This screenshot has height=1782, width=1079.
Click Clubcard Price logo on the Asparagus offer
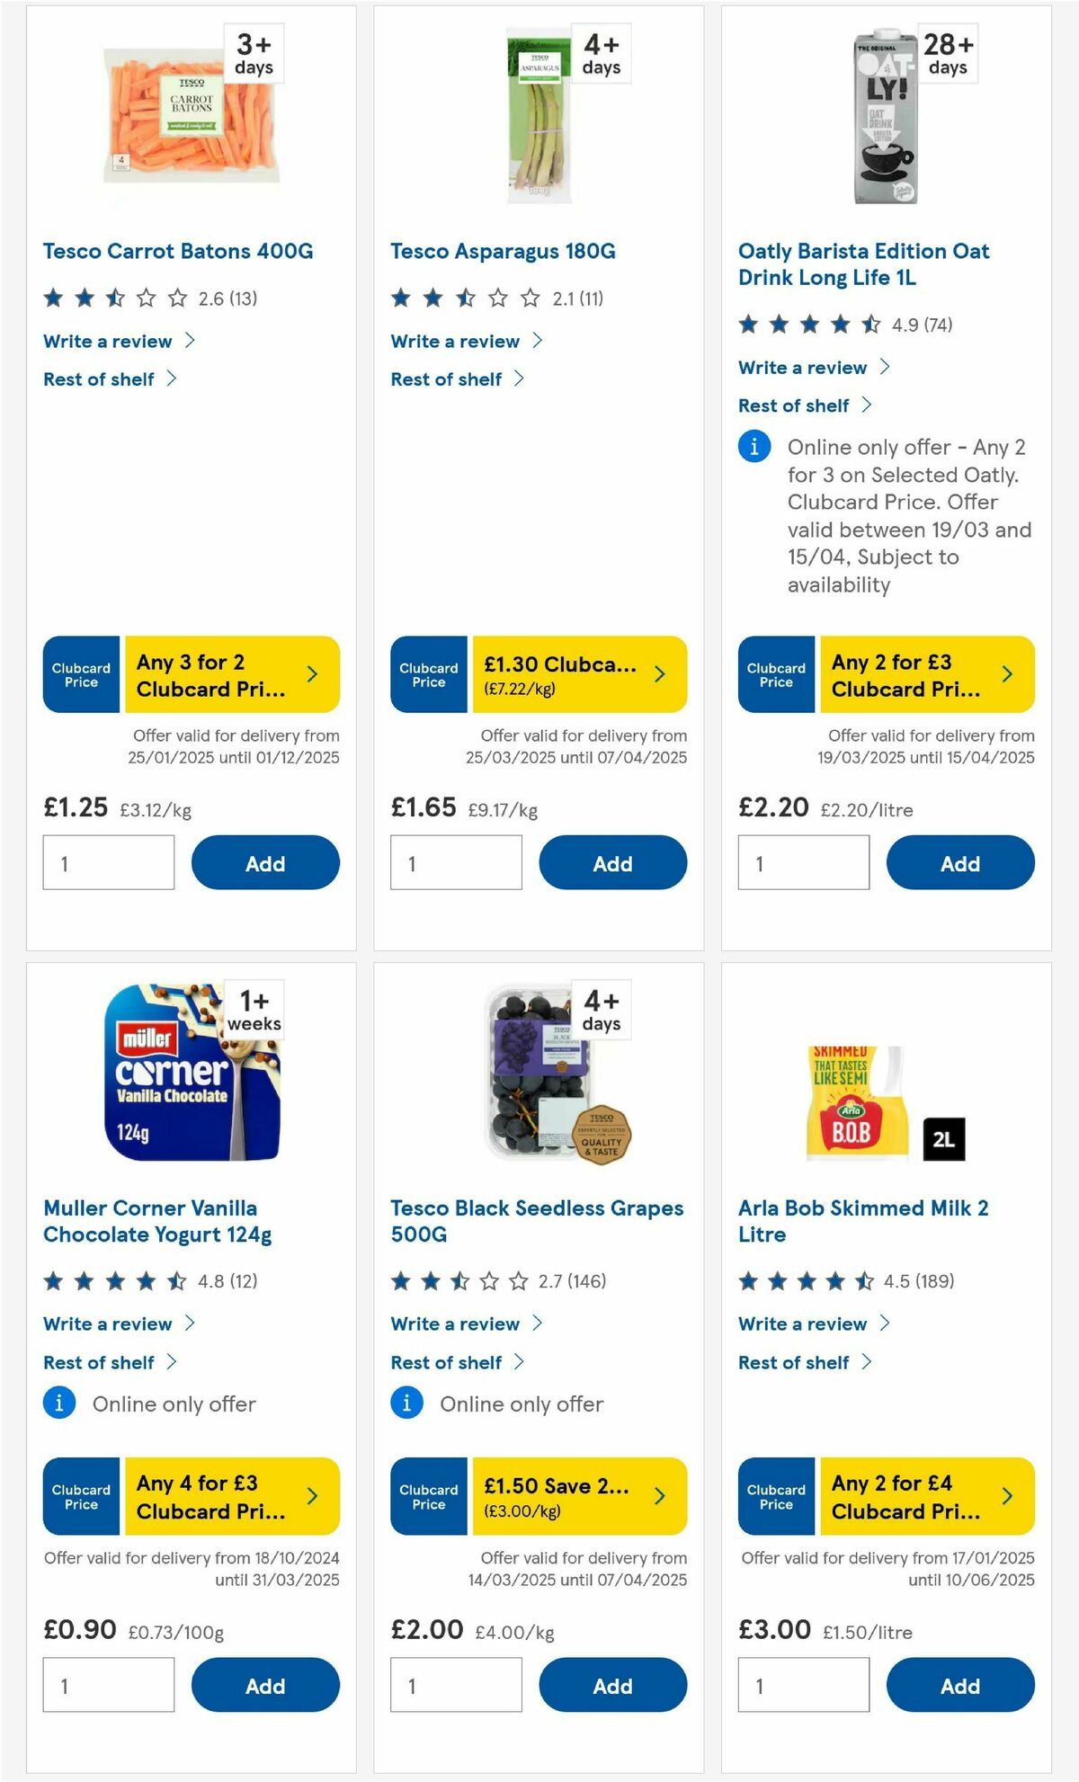[428, 674]
